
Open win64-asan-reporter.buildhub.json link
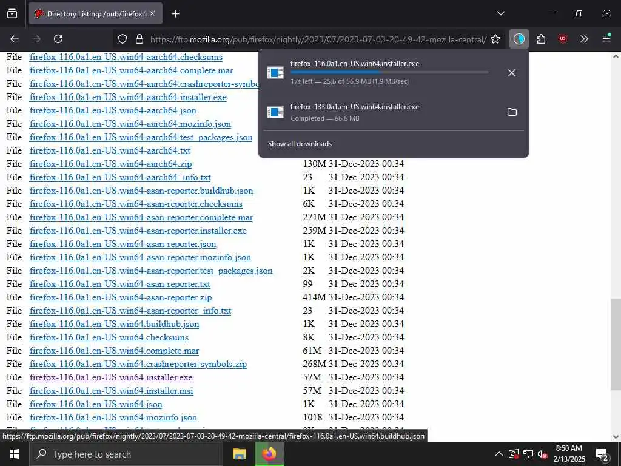click(x=141, y=191)
